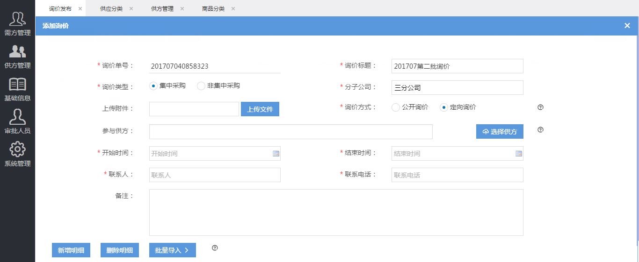The height and width of the screenshot is (262, 639).
Task: Click help icon beside 批量导入 button
Action: click(215, 248)
